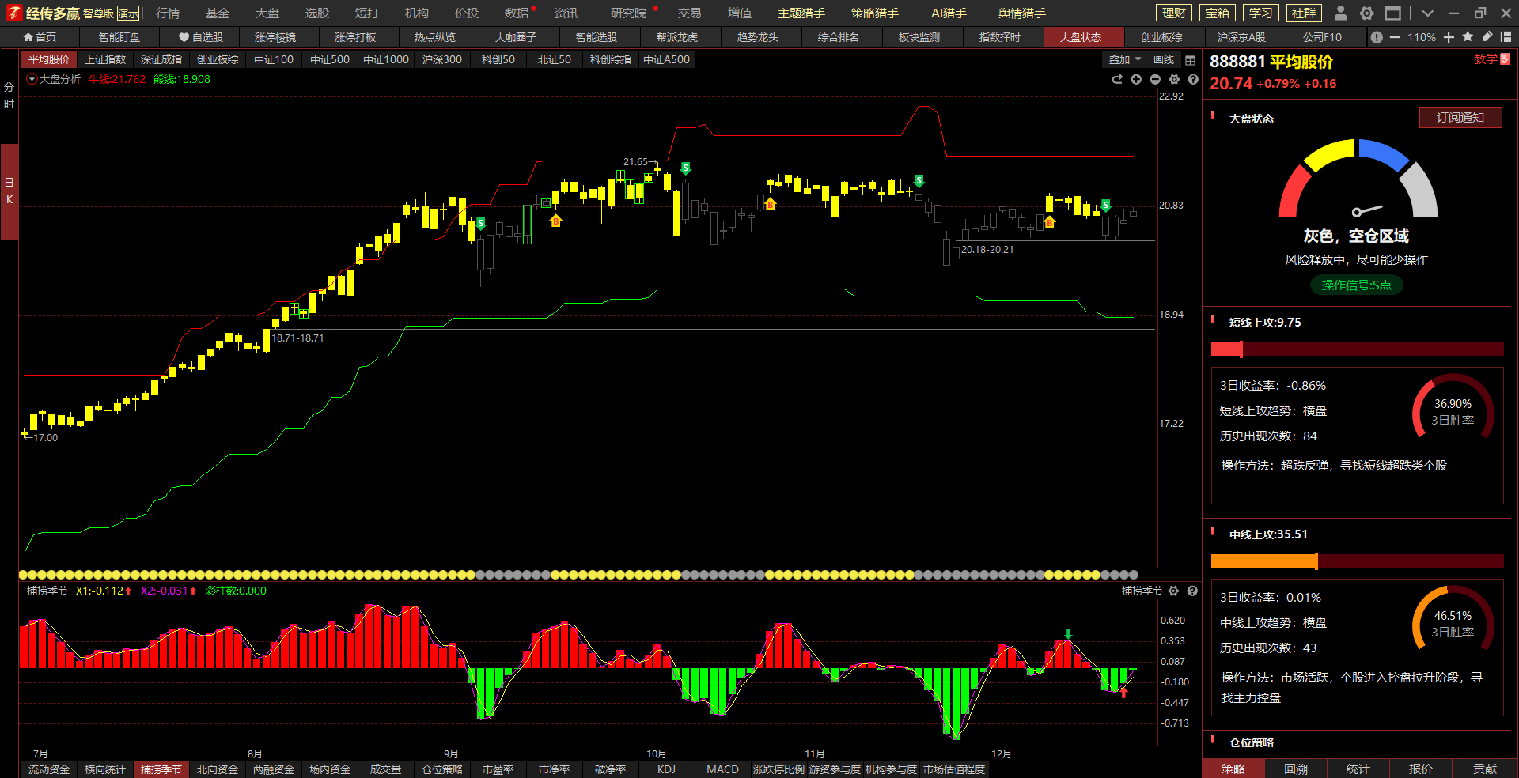This screenshot has height=778, width=1519.
Task: Click the 订阅通知 button
Action: 1460,118
